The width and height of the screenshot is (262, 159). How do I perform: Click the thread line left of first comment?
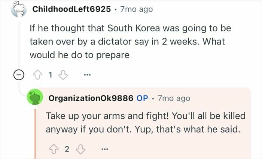click(x=19, y=45)
